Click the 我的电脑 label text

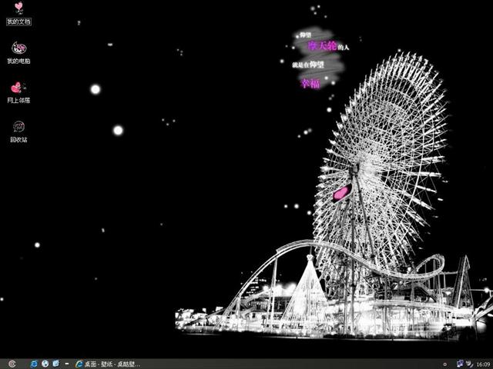[18, 61]
